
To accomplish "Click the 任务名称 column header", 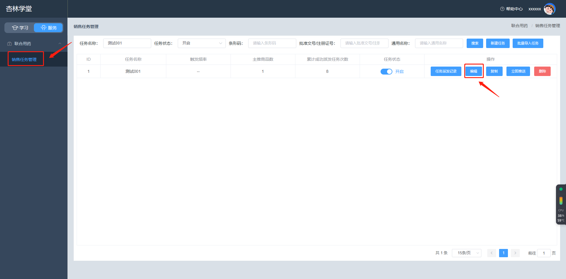I will [x=133, y=60].
